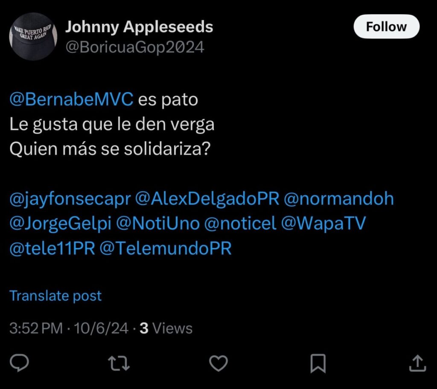Viewport: 437px width, 389px height.
Task: Click the repost arrows icon
Action: pos(119,363)
